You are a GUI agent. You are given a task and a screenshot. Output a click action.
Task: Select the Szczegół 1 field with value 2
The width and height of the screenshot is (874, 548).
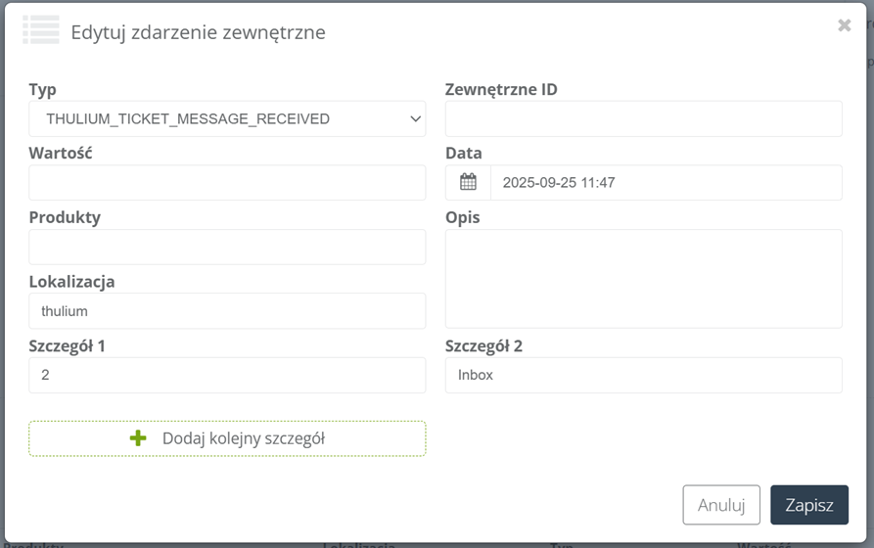(x=227, y=375)
